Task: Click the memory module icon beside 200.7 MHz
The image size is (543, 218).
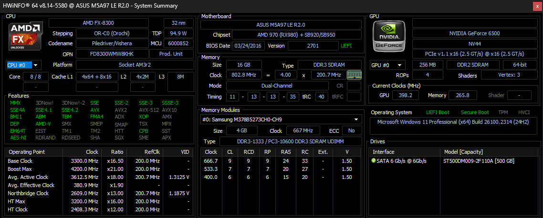Action: click(x=354, y=75)
